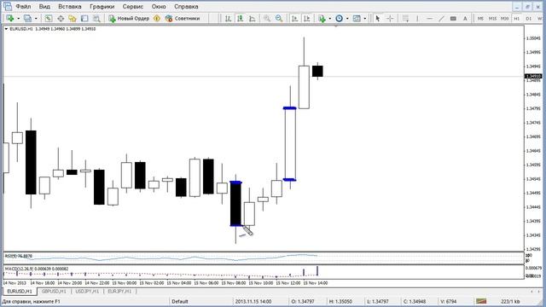The height and width of the screenshot is (307, 546).
Task: Open the Графики menu
Action: (x=102, y=7)
